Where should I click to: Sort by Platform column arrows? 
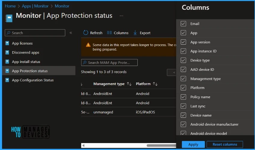(x=155, y=84)
